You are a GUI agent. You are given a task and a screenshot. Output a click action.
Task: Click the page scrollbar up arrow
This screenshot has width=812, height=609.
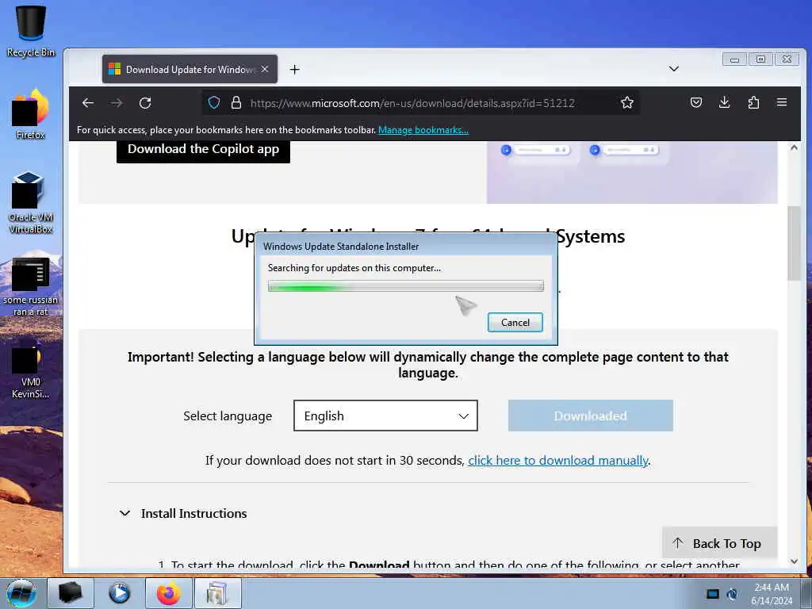794,147
